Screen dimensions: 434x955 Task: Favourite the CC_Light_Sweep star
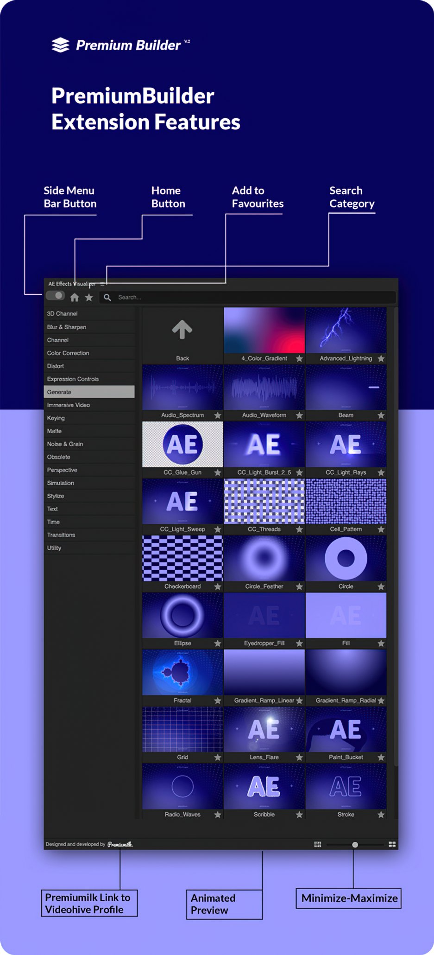(x=218, y=529)
